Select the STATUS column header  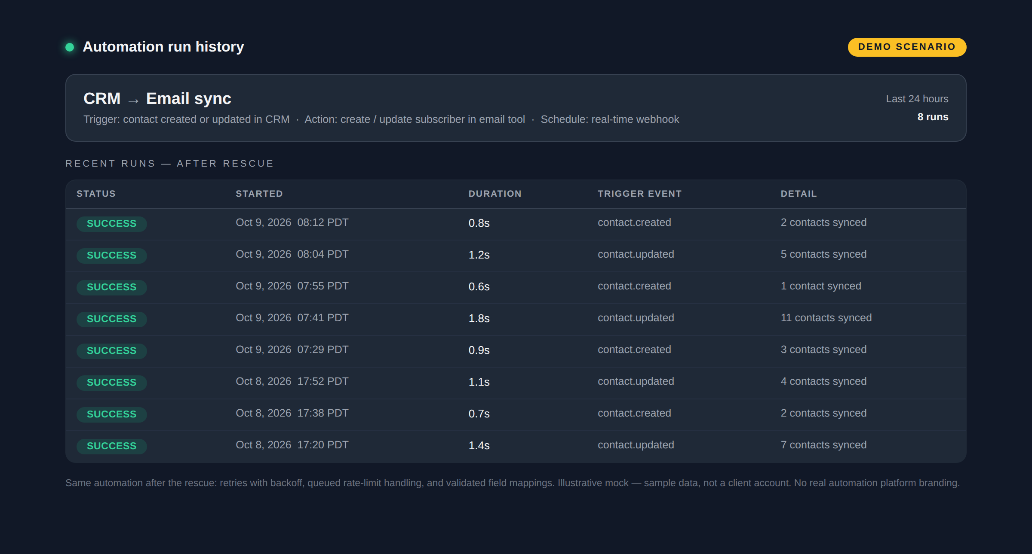coord(96,194)
